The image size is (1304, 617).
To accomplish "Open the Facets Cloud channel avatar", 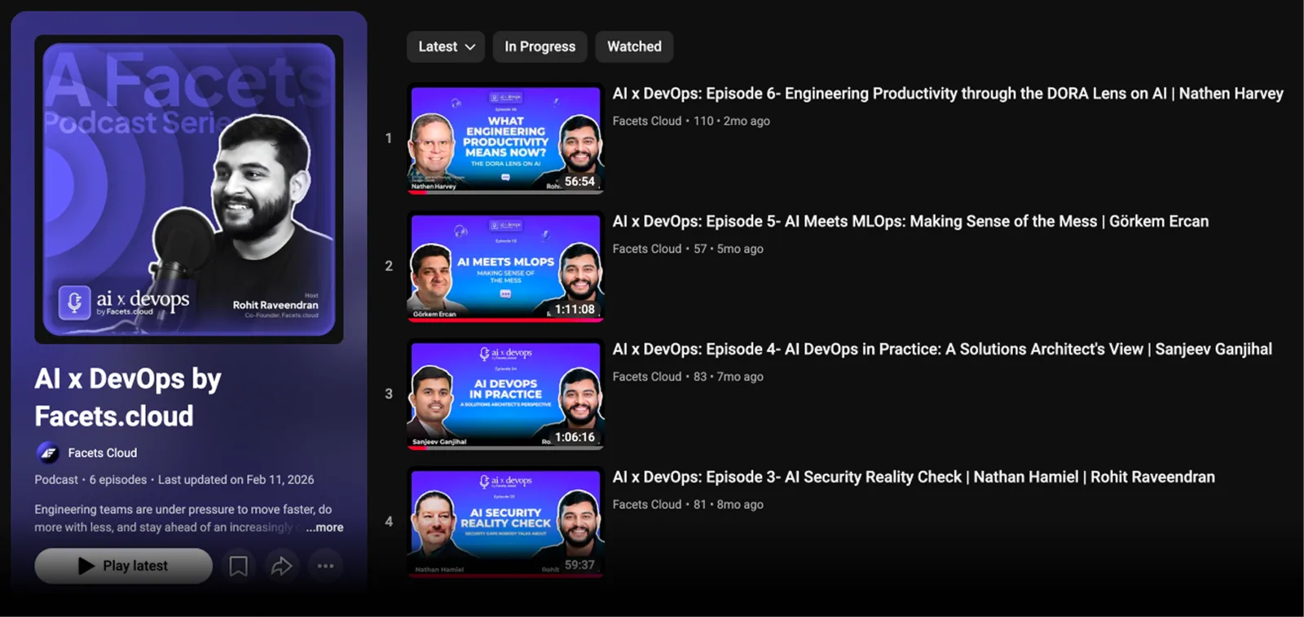I will click(x=47, y=452).
